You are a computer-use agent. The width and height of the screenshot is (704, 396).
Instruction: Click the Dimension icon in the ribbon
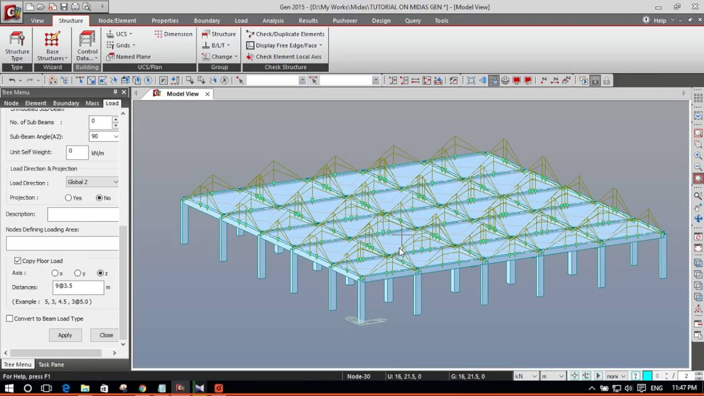(x=173, y=34)
